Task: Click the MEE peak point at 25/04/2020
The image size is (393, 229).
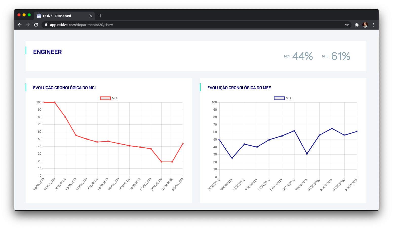Action: click(x=332, y=128)
